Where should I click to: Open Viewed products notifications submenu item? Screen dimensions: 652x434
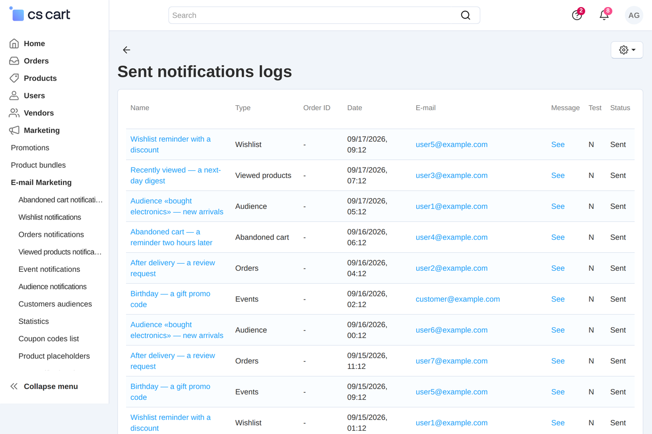(x=60, y=252)
